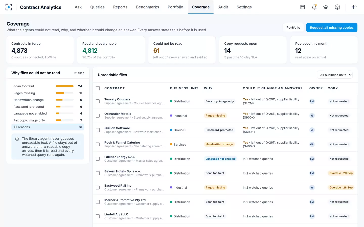Viewport: 364px width, 227px height.
Task: Click the library agent icon in the info note
Action: point(17,139)
